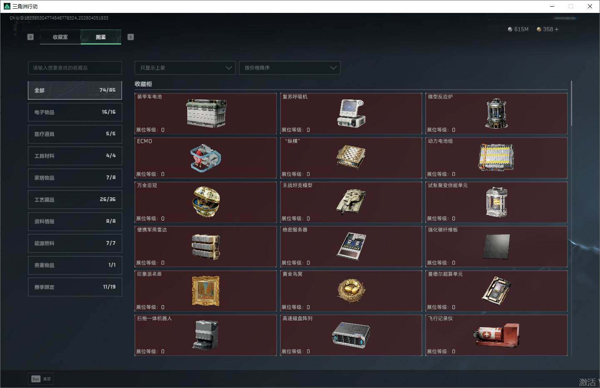Viewport: 600px width, 388px height.
Task: Select the 万金泪冠 golden egg icon
Action: point(206,202)
